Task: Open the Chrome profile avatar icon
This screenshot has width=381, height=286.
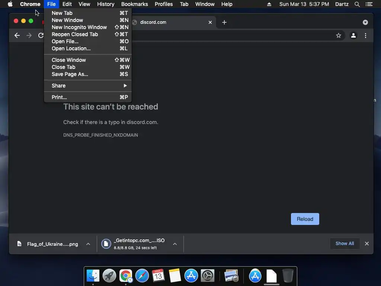Action: click(x=353, y=35)
